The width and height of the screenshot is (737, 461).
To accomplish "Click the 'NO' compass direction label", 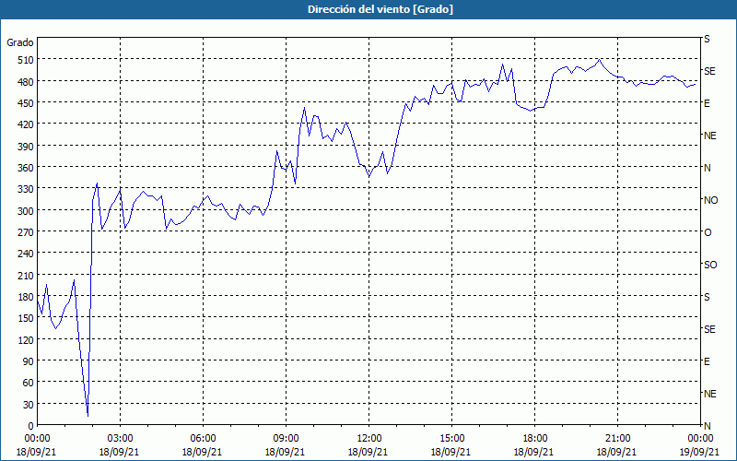I will [x=710, y=200].
